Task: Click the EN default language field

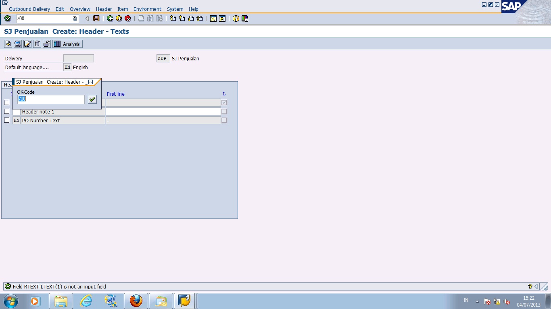Action: (67, 67)
